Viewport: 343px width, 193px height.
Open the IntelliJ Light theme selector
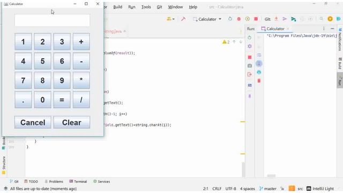[x=320, y=189]
